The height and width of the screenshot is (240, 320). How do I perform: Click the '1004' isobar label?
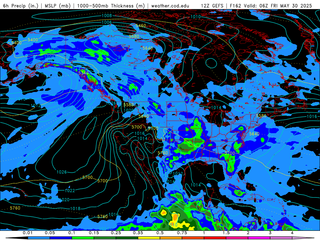274,68
